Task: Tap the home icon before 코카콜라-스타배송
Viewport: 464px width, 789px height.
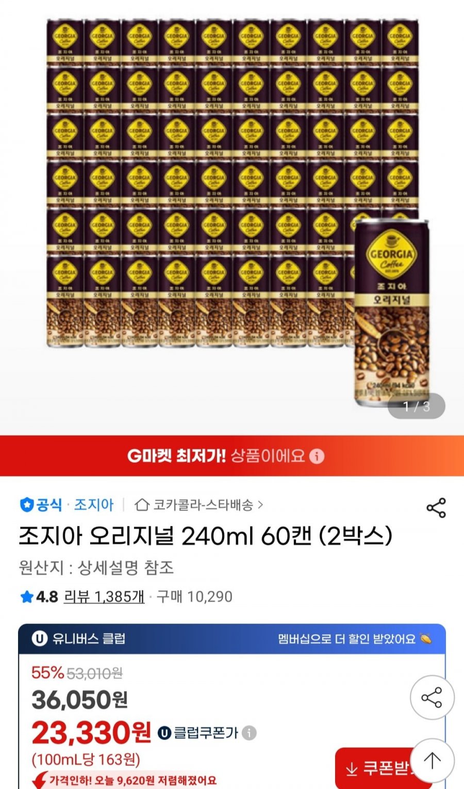Action: (142, 505)
